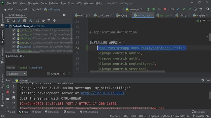Open the http://127.0.0.1:8000/ link
The height and width of the screenshot is (118, 211).
pyautogui.click(x=103, y=93)
